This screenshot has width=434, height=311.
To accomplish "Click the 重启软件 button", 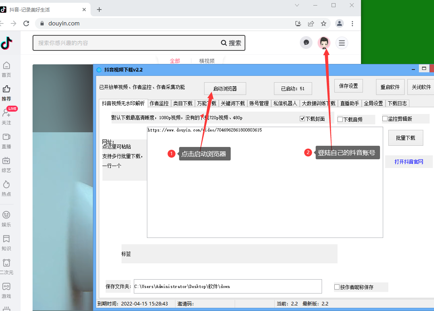I will point(390,87).
